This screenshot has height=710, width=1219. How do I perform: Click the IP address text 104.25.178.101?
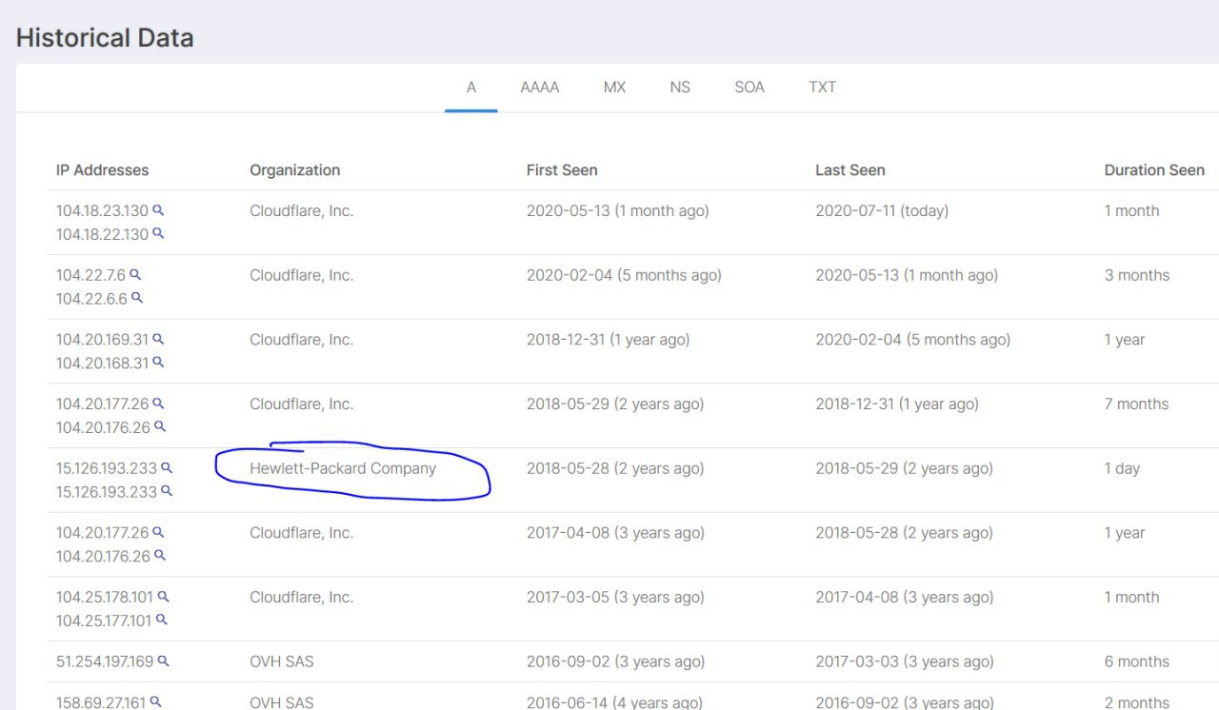[105, 598]
